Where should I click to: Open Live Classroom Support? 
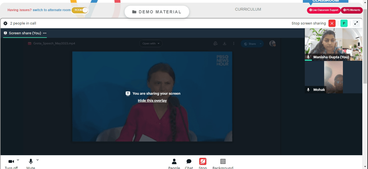pos(323,10)
